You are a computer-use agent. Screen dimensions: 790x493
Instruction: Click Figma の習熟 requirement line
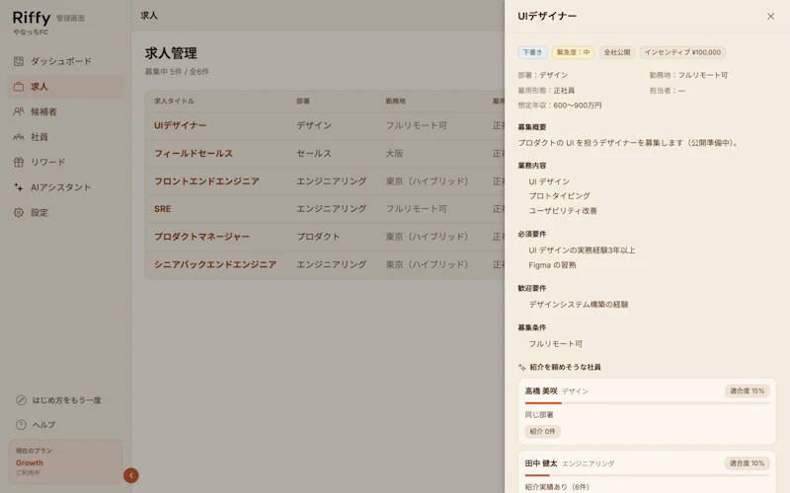coord(552,265)
